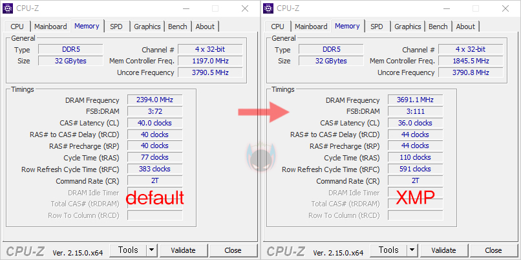Viewport: 521px width, 260px height.
Task: Close the right CPU-Z window with the X
Action: click(505, 8)
